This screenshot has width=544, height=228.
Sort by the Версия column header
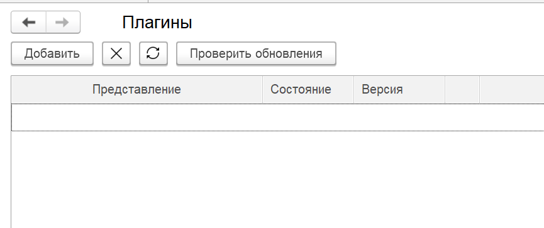coord(399,89)
